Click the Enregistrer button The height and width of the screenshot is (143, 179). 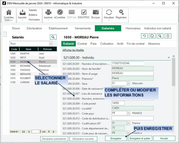coord(116,138)
